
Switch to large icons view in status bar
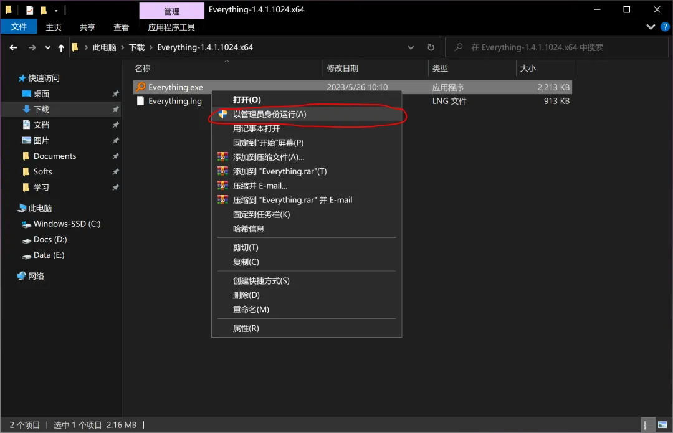click(x=662, y=425)
